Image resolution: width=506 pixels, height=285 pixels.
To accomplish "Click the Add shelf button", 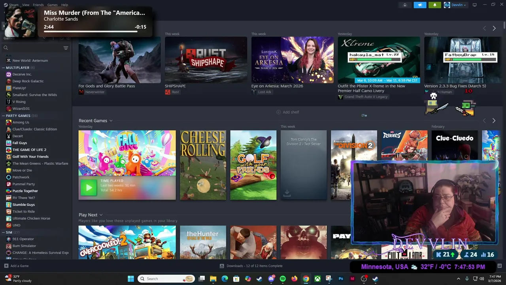I will [287, 112].
